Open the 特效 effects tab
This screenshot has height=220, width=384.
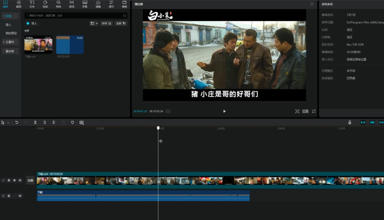58,4
